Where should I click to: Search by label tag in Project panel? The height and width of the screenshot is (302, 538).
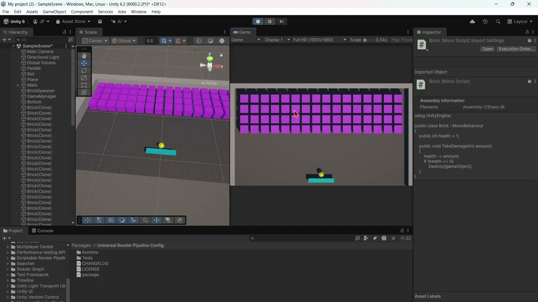pyautogui.click(x=374, y=238)
